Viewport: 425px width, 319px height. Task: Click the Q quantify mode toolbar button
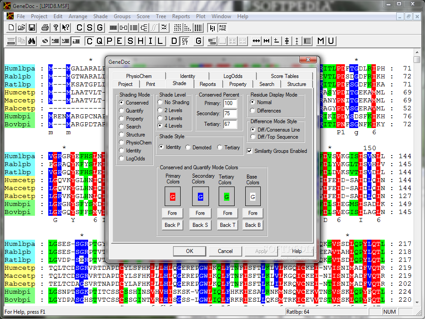[x=100, y=41]
